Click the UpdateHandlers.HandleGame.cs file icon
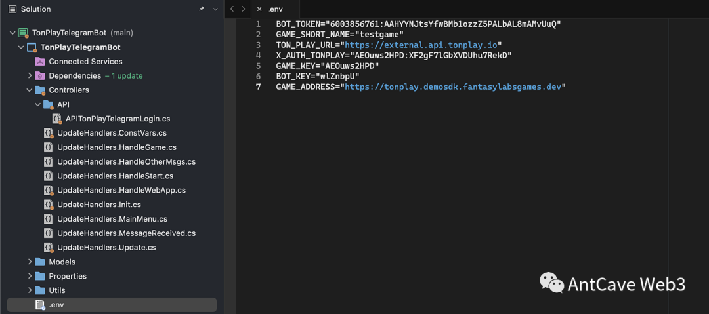The height and width of the screenshot is (314, 709). pyautogui.click(x=49, y=147)
